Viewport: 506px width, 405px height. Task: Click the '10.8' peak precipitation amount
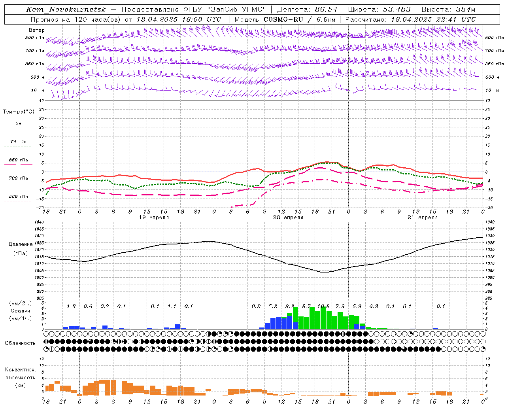323,307
